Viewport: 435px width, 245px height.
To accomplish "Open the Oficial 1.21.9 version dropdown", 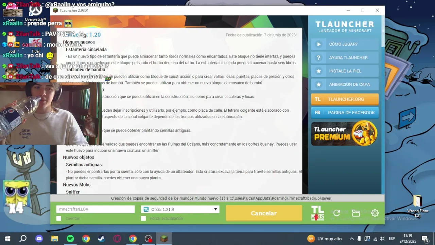I will pyautogui.click(x=180, y=209).
